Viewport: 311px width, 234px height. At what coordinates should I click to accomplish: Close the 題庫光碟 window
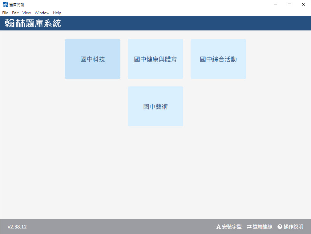point(304,5)
